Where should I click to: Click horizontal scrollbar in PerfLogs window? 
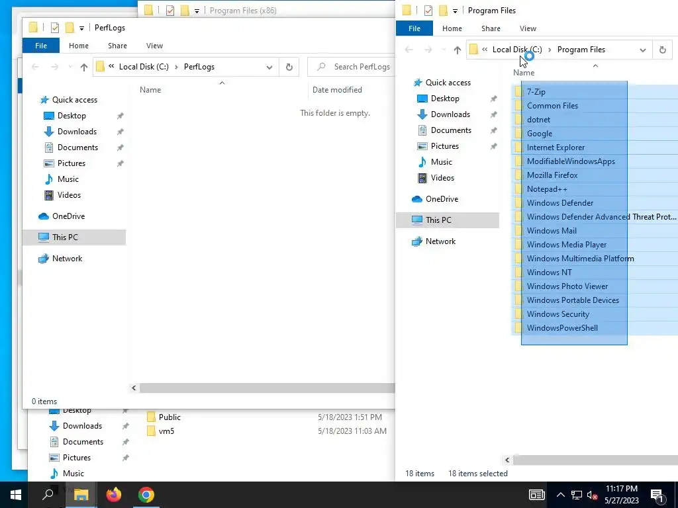pyautogui.click(x=267, y=388)
